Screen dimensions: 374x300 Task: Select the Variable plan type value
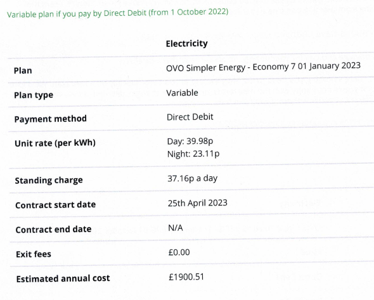(x=182, y=93)
